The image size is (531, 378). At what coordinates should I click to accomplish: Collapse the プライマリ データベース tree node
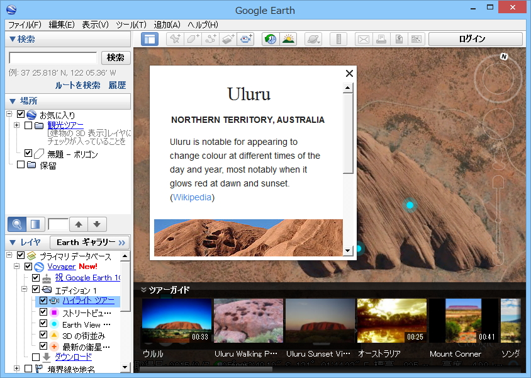tap(9, 255)
